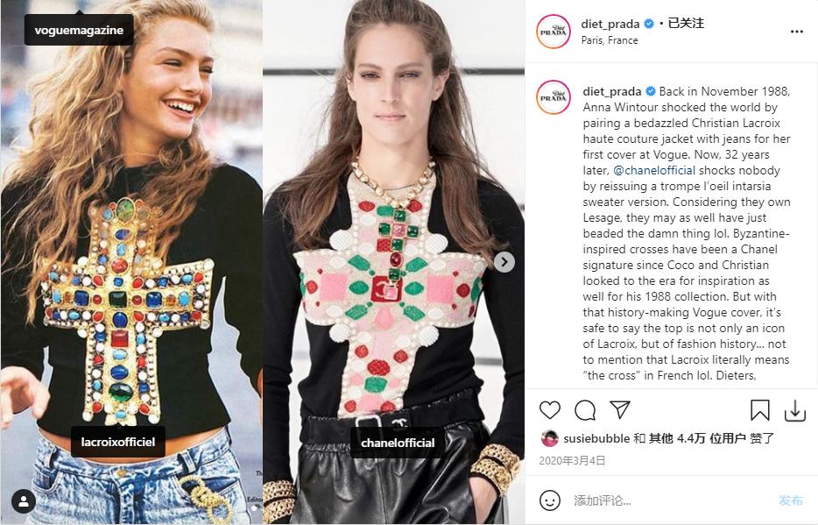
Task: Click the tagged people icon on photo
Action: click(x=24, y=501)
